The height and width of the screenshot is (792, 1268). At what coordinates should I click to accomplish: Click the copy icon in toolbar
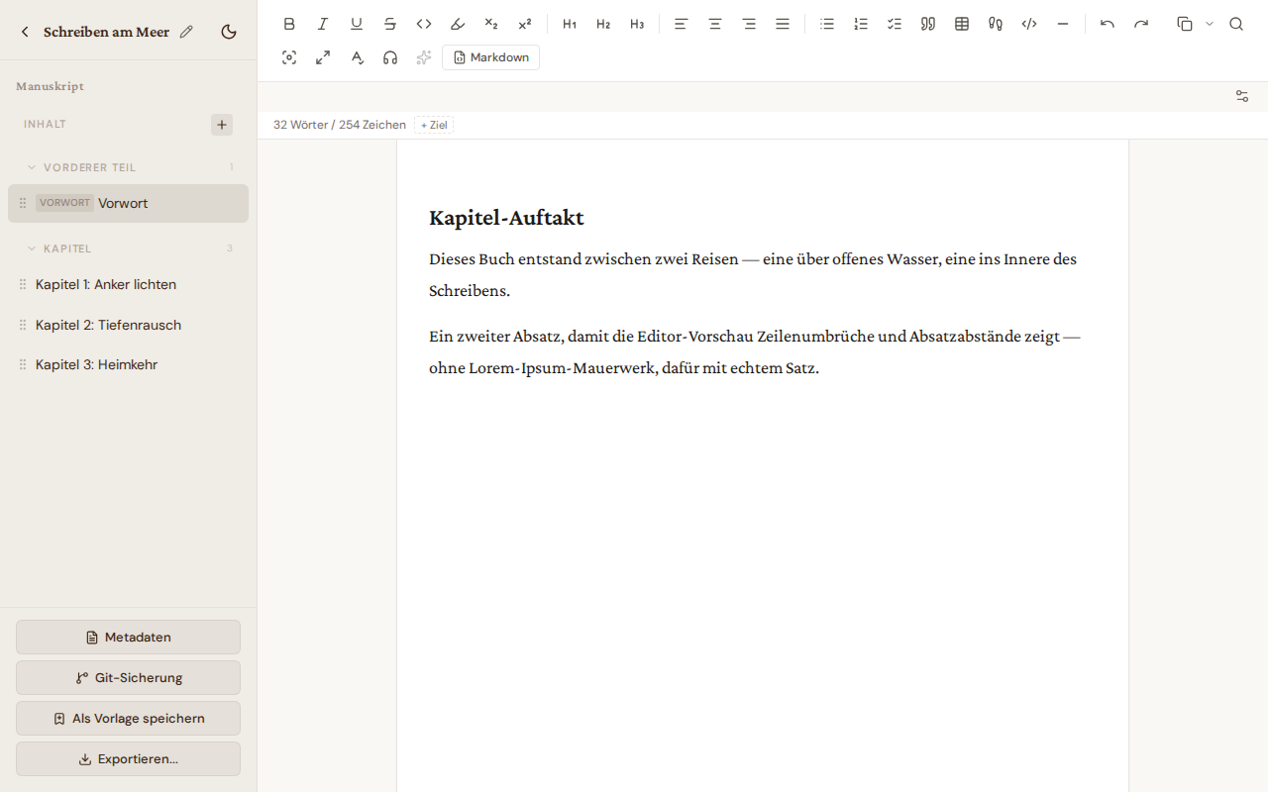pyautogui.click(x=1185, y=24)
